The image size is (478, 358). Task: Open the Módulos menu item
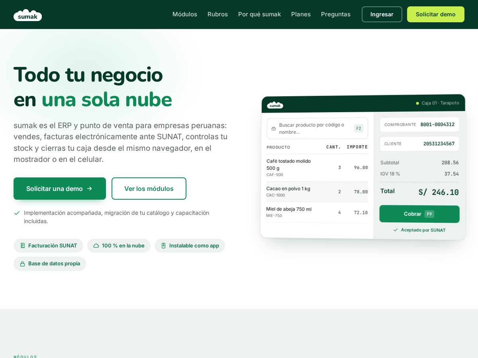(185, 14)
